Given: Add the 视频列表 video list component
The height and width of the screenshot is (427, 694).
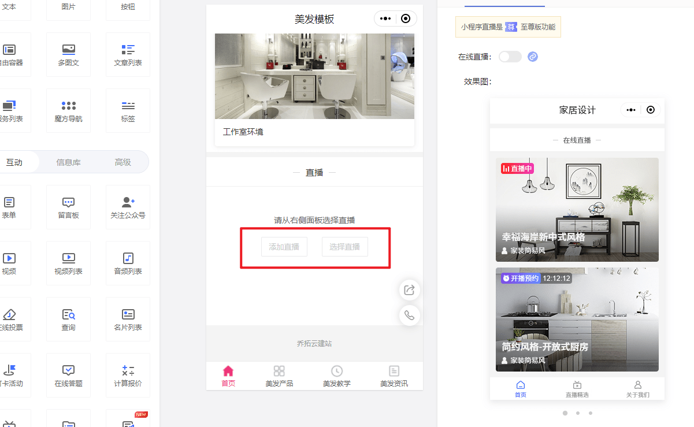Looking at the screenshot, I should [68, 263].
